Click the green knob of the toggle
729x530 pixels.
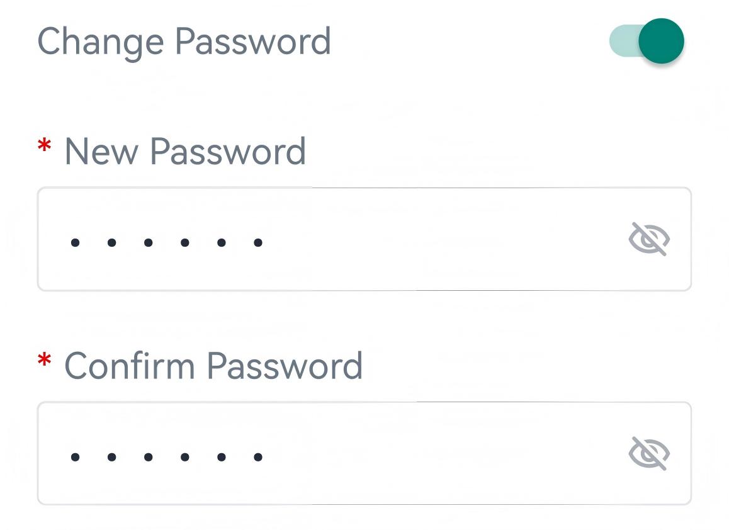coord(661,42)
